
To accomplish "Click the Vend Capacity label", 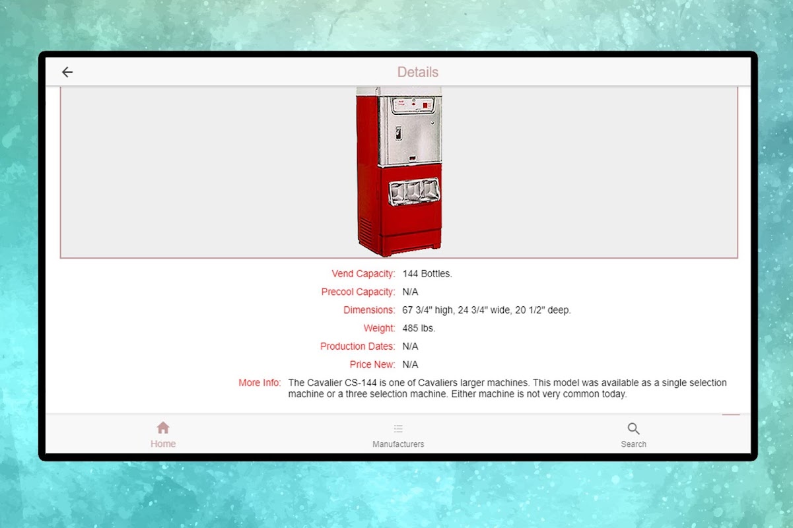I will (x=363, y=274).
